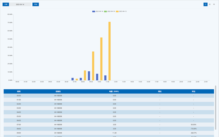
Task: Click the 电量 (kWh) column header
Action: (114, 92)
